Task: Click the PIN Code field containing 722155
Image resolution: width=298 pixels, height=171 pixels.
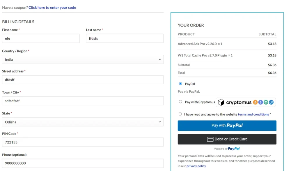Action: pos(83,142)
